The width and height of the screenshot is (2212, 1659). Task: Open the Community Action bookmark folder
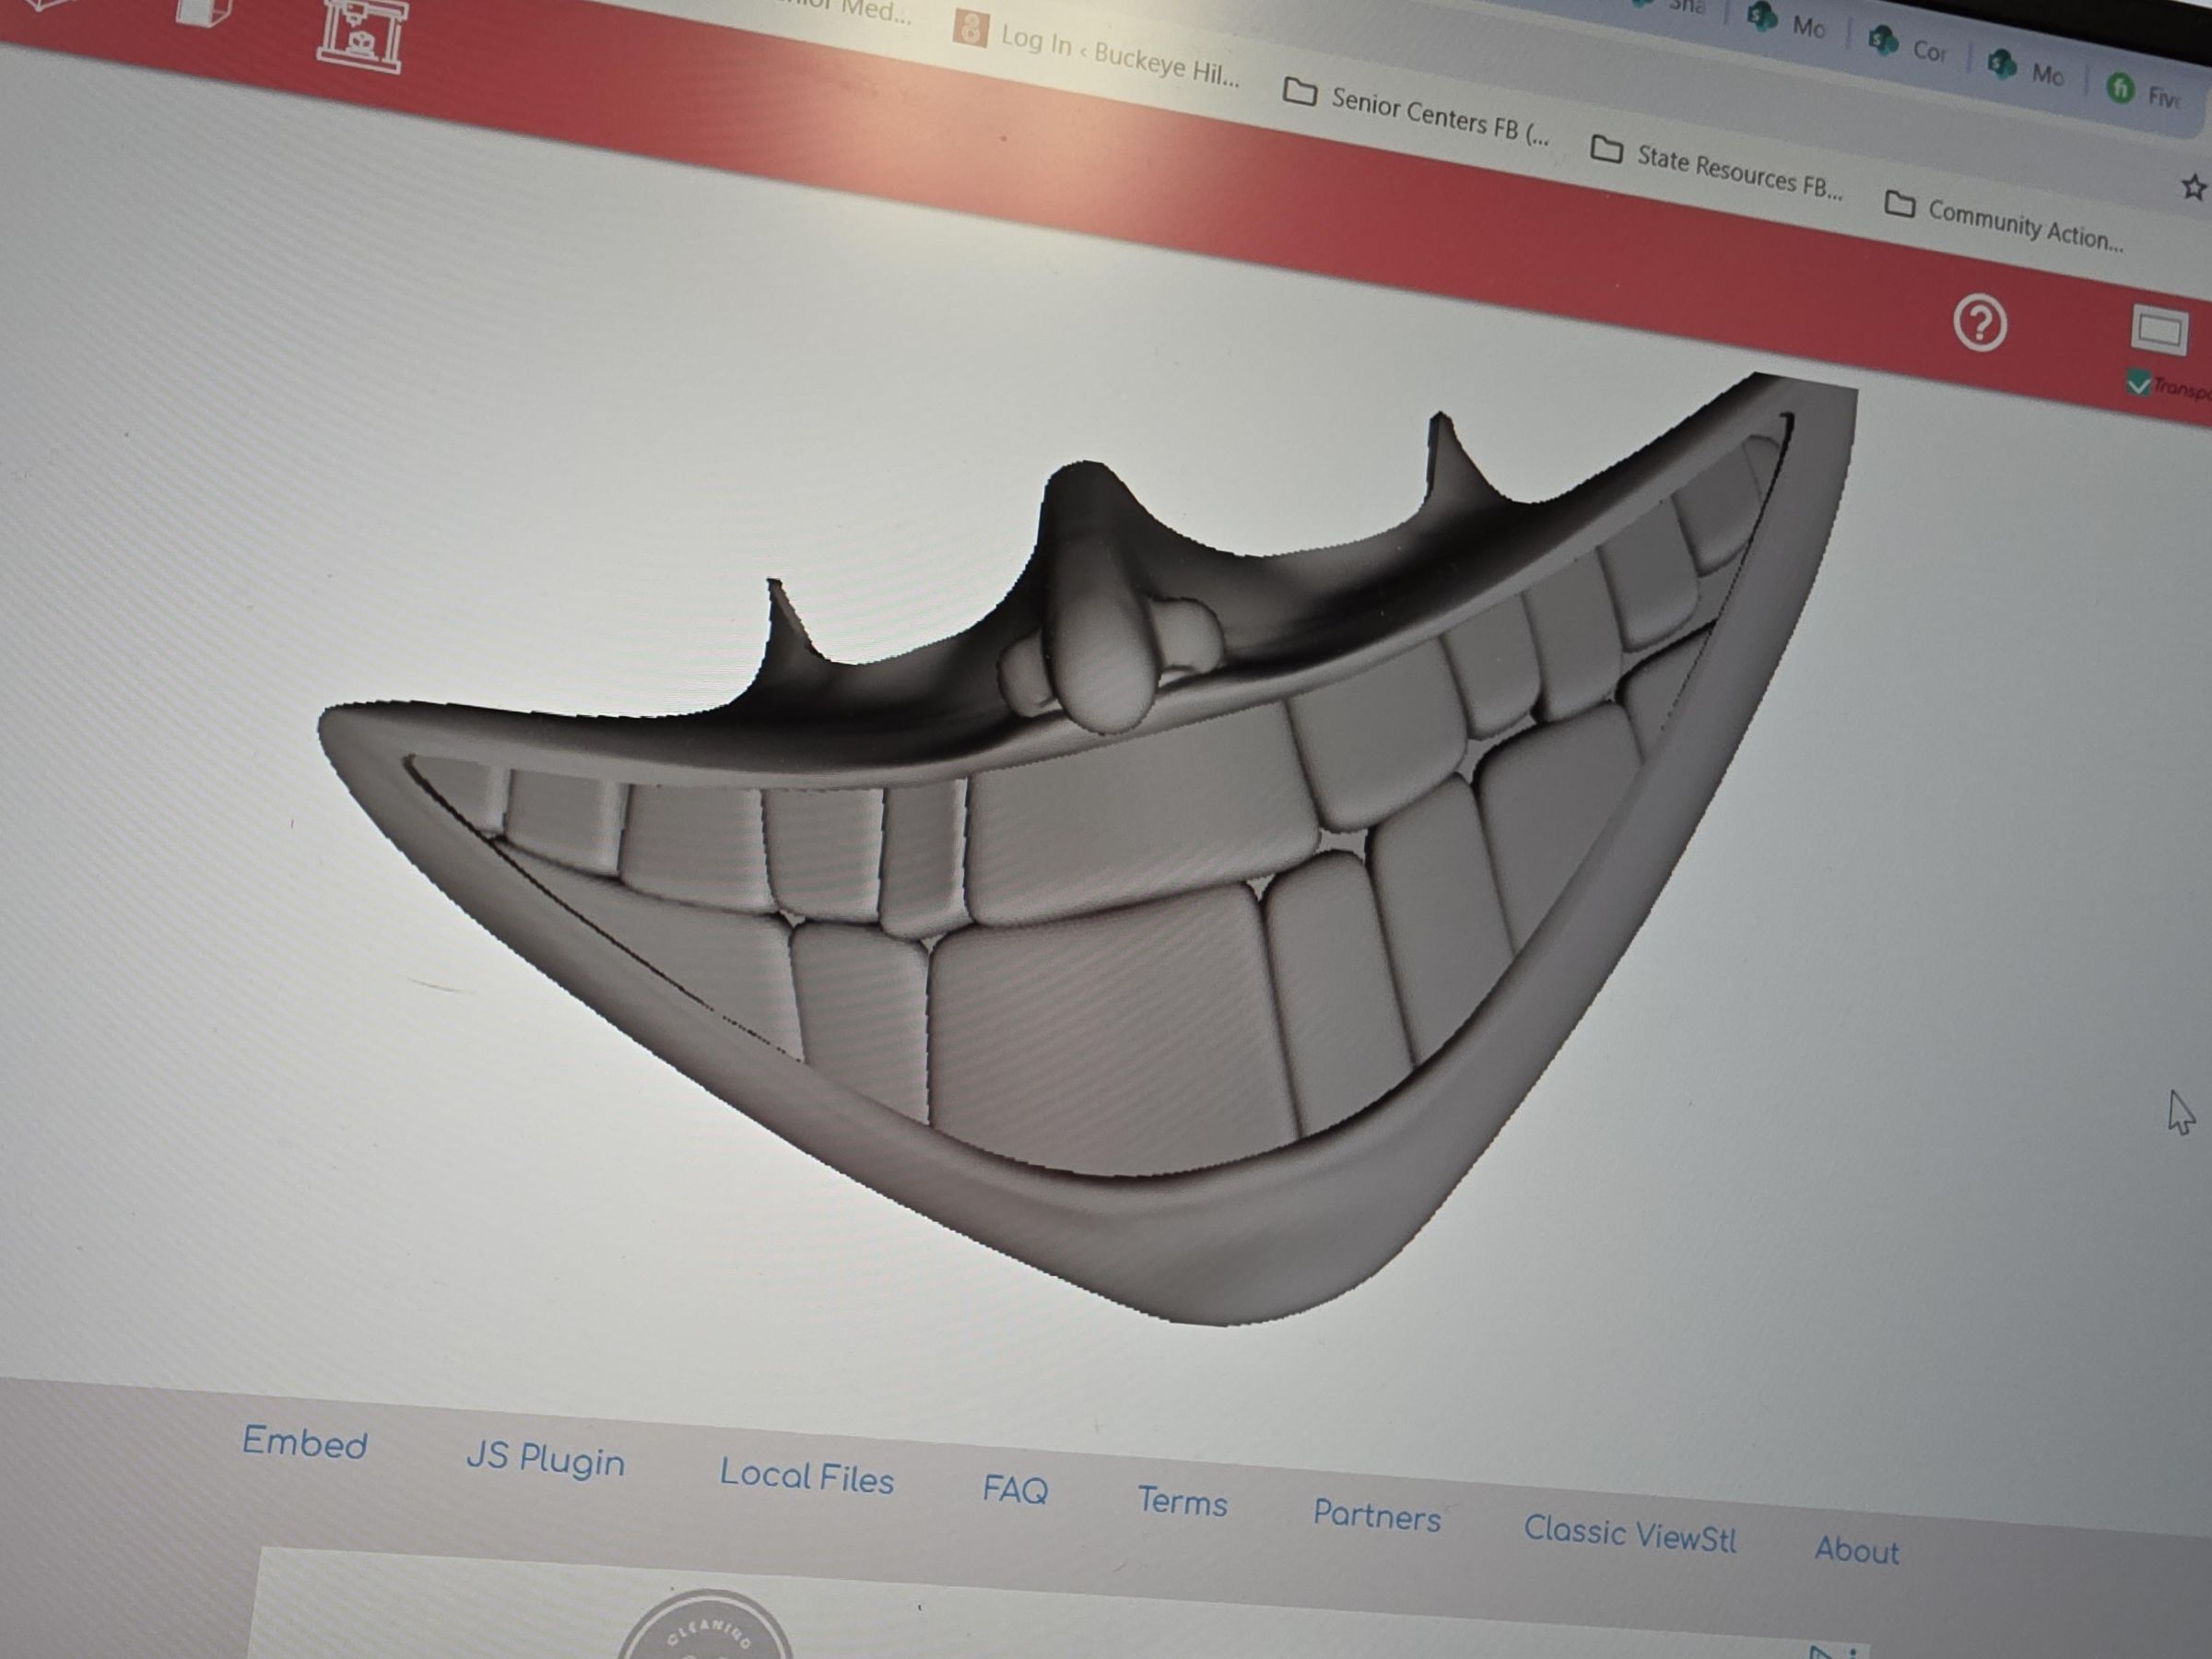tap(2004, 222)
